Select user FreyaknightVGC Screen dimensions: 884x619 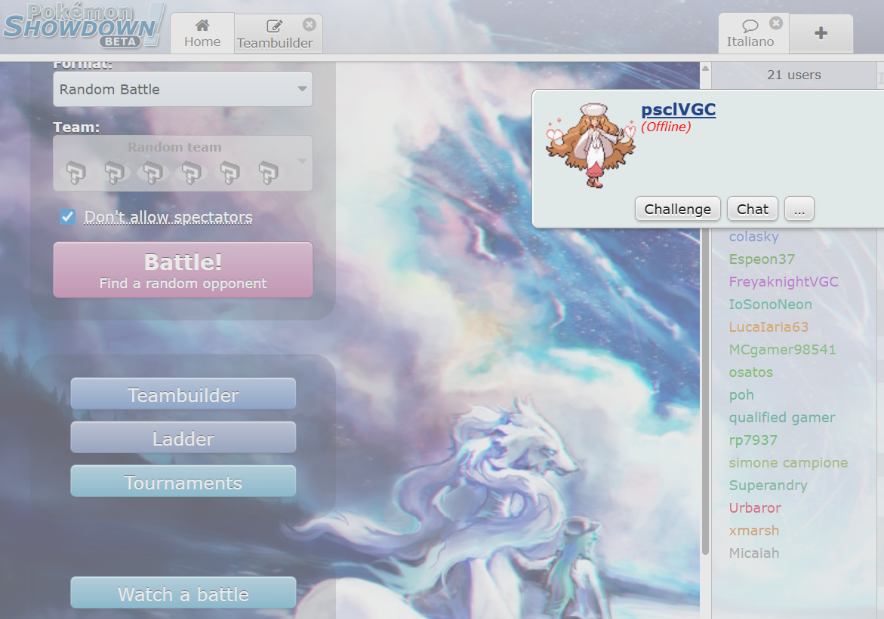coord(783,282)
